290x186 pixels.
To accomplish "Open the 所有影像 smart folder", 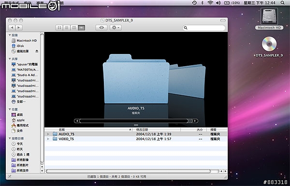I will point(20,160).
